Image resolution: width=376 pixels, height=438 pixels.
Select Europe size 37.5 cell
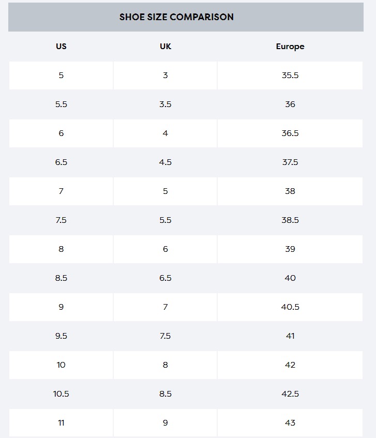pyautogui.click(x=290, y=162)
